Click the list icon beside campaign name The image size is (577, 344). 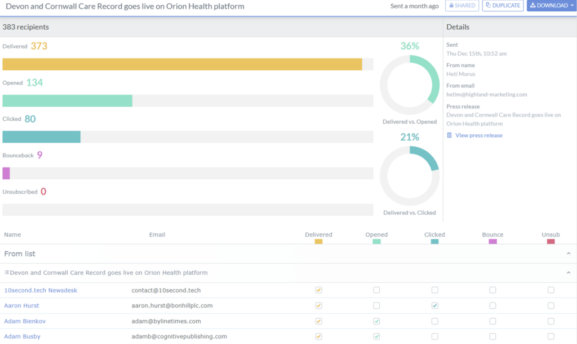point(7,273)
